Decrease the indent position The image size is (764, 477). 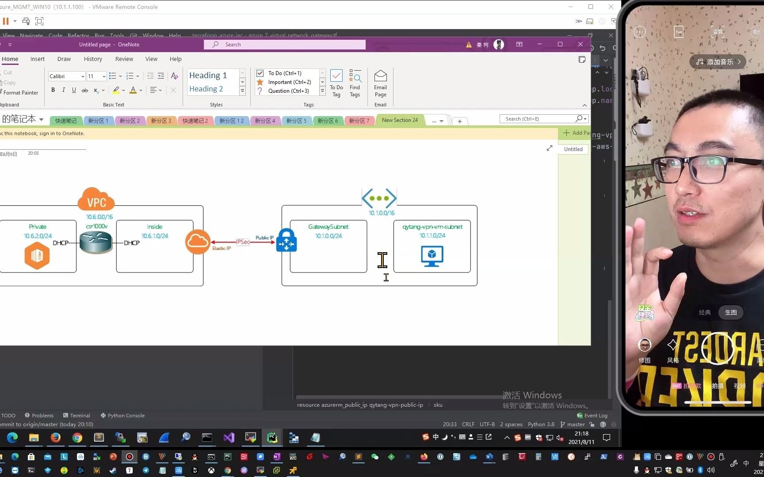coord(150,76)
